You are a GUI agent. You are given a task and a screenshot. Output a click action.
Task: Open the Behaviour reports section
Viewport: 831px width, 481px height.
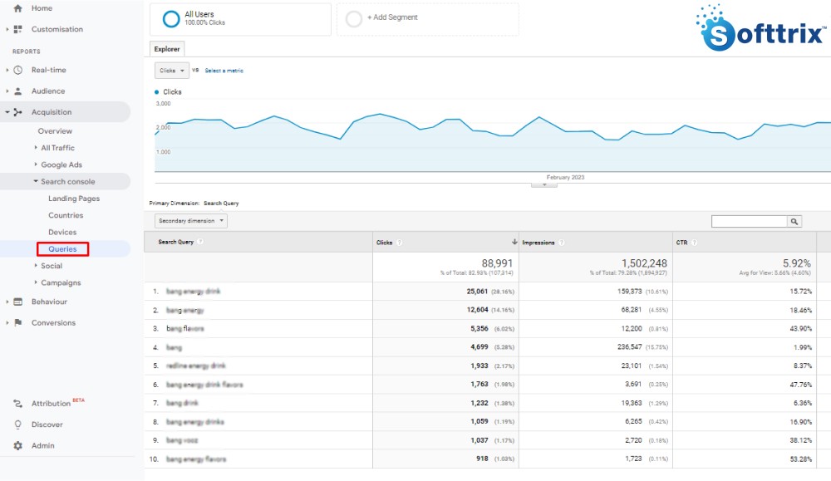(x=49, y=302)
